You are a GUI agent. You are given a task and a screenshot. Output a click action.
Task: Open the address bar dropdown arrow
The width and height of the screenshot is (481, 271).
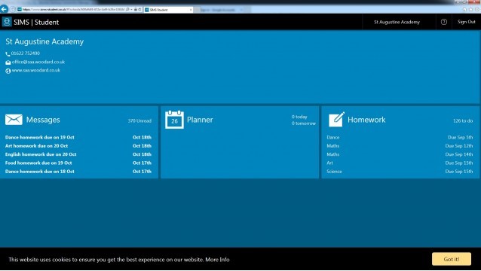point(131,10)
